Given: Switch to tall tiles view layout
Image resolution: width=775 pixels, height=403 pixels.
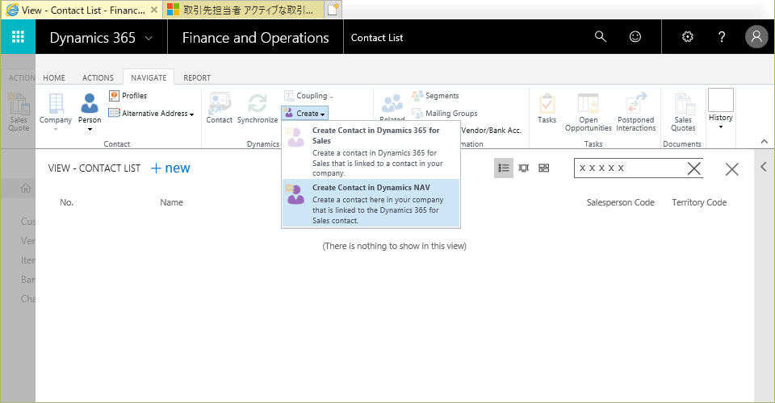Looking at the screenshot, I should coord(523,168).
